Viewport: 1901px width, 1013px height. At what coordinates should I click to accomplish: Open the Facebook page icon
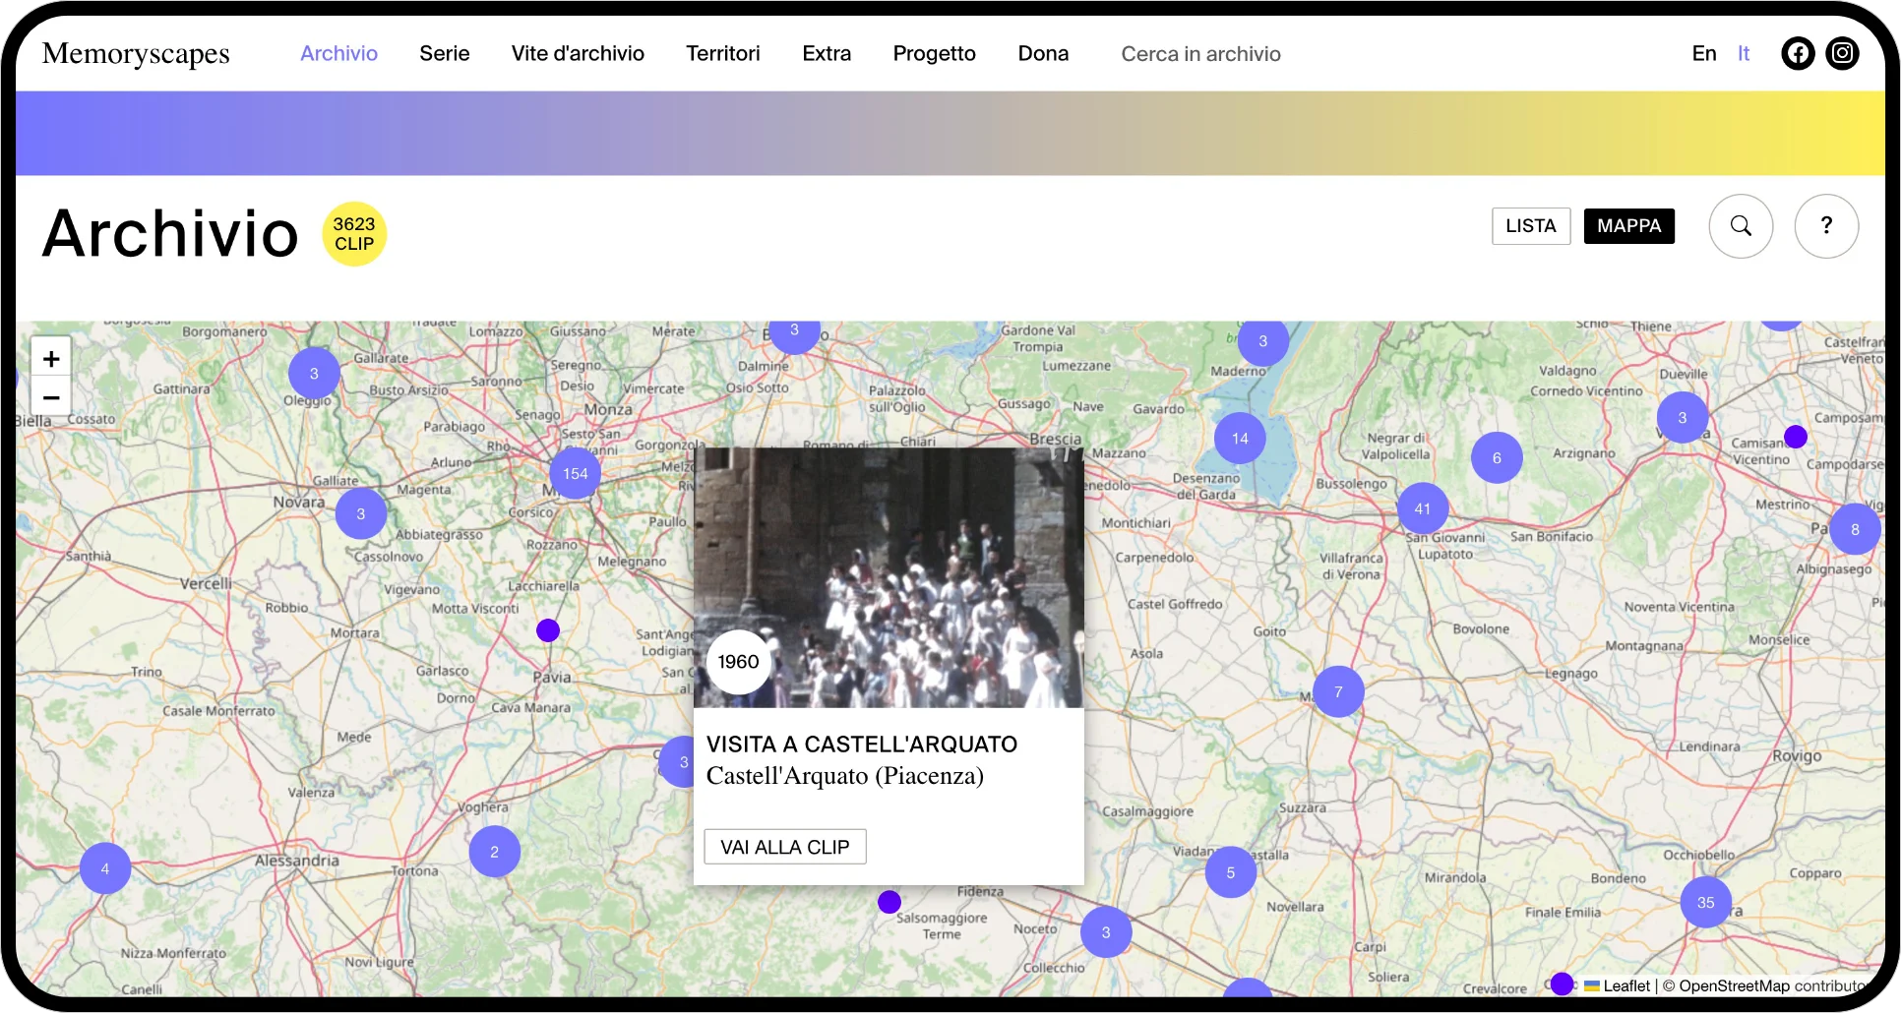(x=1798, y=53)
